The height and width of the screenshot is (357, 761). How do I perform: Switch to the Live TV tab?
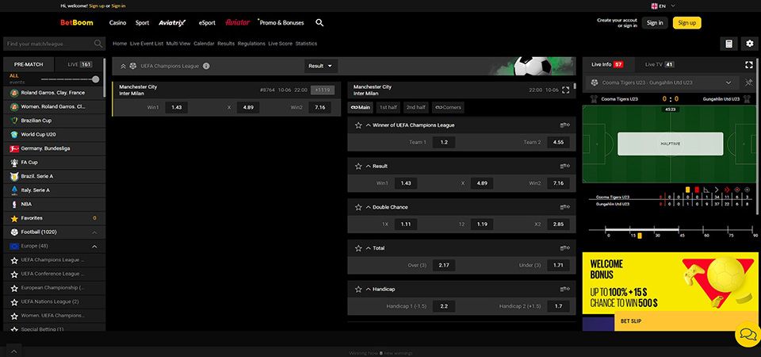[x=659, y=64]
